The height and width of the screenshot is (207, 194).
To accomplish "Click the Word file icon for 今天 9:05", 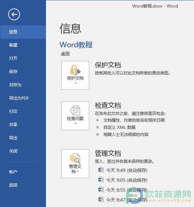I will click(101, 180).
